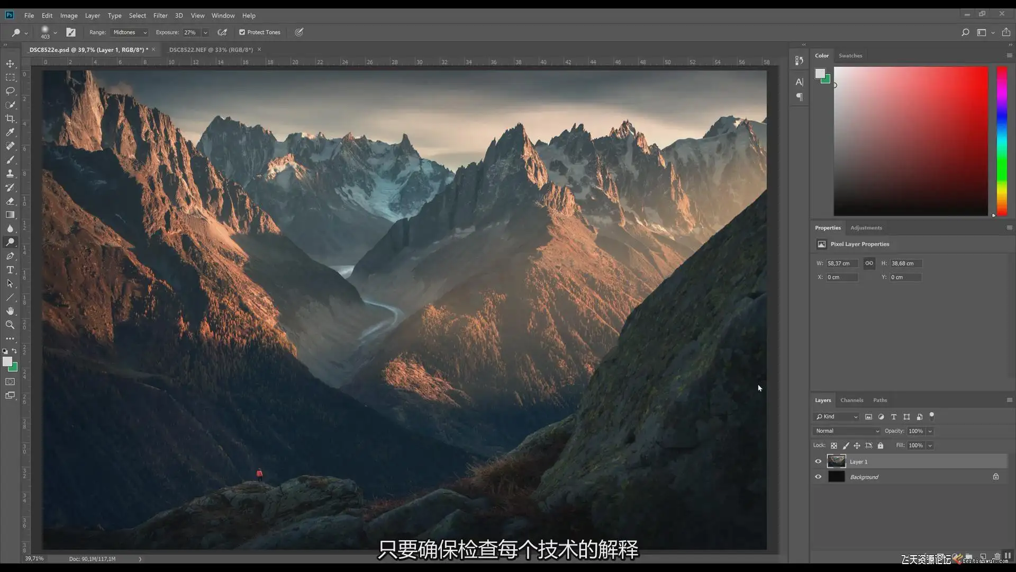Open the Filter menu
The width and height of the screenshot is (1016, 572).
click(160, 15)
